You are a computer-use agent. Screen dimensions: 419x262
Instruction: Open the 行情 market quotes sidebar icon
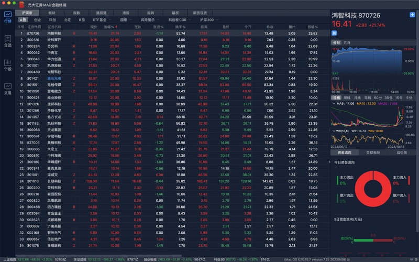(7, 17)
